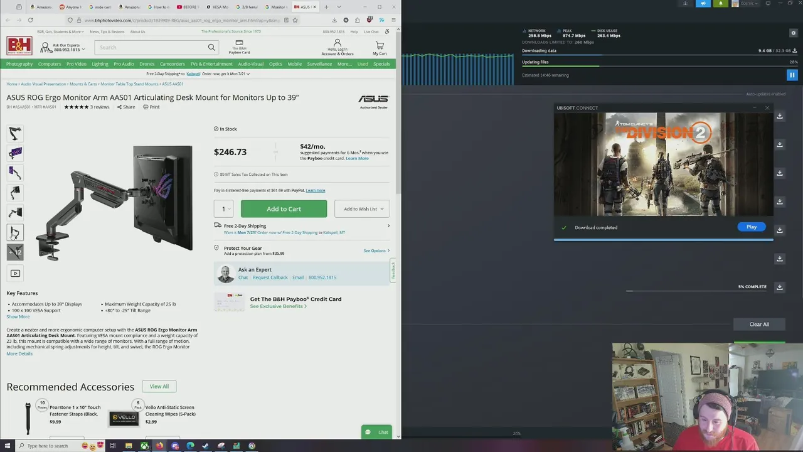Screen dimensions: 803x452
Task: Open Hello, Log In account icon
Action: [x=338, y=43]
